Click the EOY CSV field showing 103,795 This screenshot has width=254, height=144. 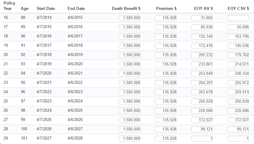pos(238,37)
